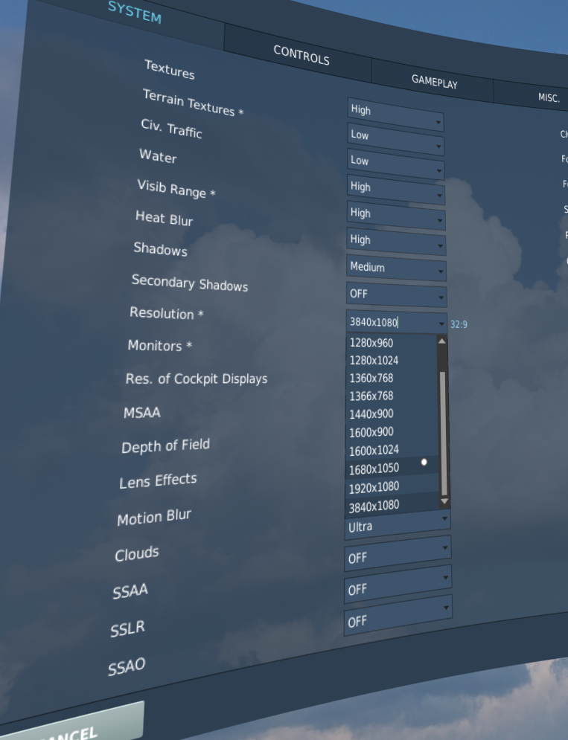Click the Lens Effects label
568x740 pixels.
158,481
